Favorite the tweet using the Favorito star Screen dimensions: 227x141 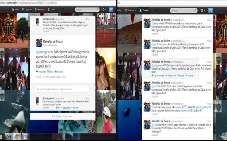click(x=59, y=71)
